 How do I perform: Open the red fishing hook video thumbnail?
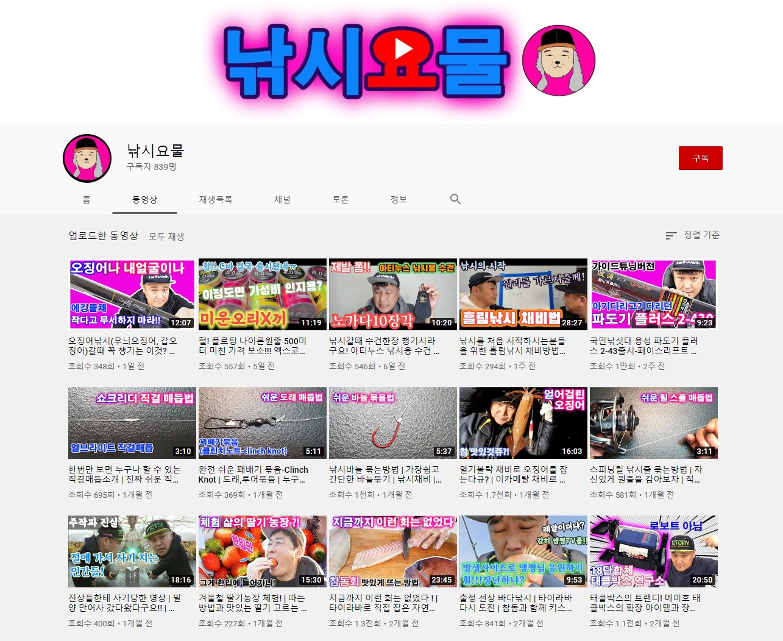point(392,423)
